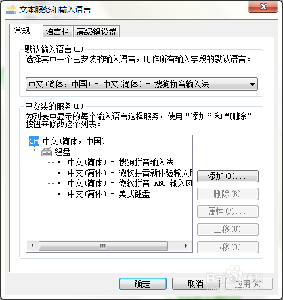The image size is (283, 300).
Task: Select the CH language badge icon
Action: (34, 141)
